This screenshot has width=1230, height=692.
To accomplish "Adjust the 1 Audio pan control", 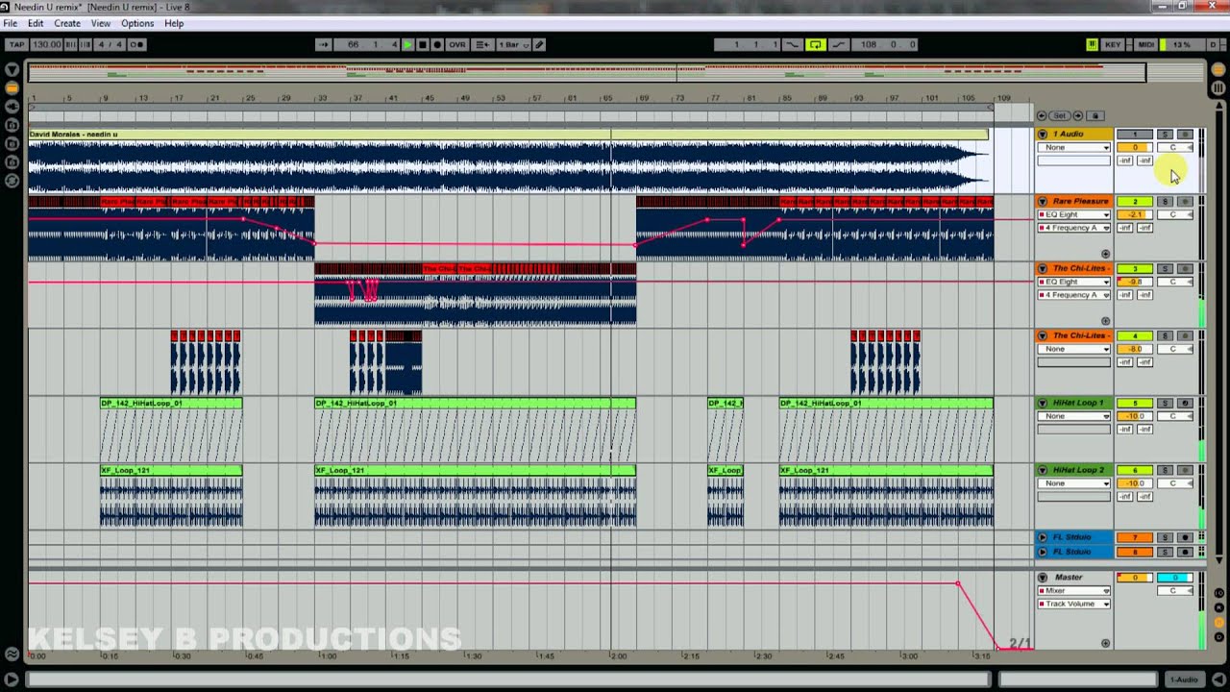I will click(x=1174, y=147).
